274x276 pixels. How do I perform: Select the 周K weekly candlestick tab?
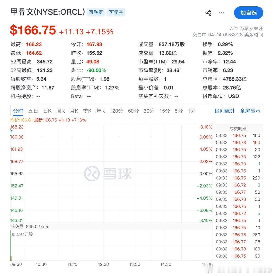(x=61, y=111)
